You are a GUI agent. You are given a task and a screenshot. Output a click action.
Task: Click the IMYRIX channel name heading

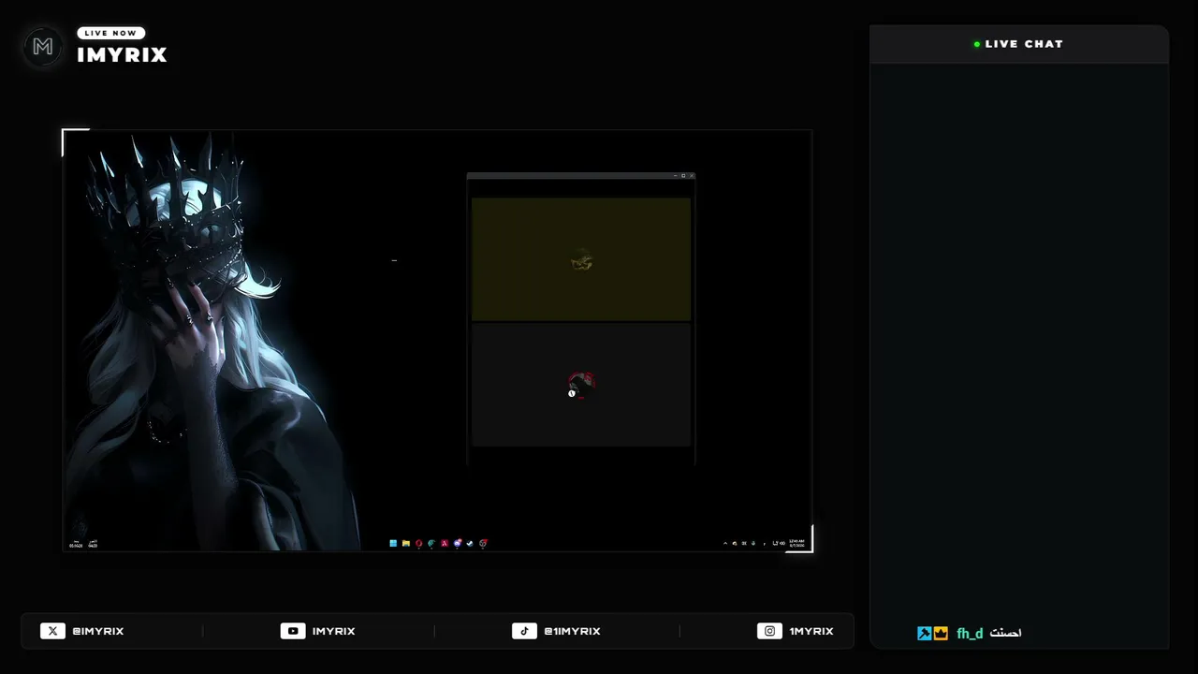tap(122, 55)
